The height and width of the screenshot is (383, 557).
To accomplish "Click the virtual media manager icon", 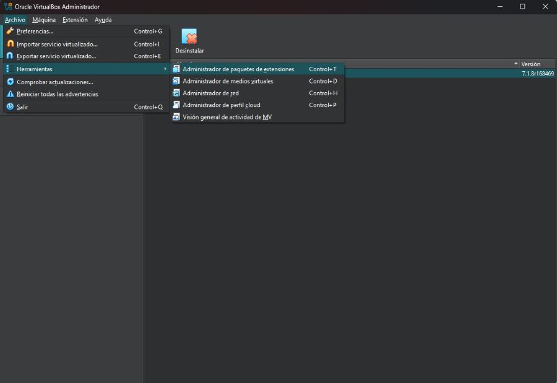I will 176,81.
